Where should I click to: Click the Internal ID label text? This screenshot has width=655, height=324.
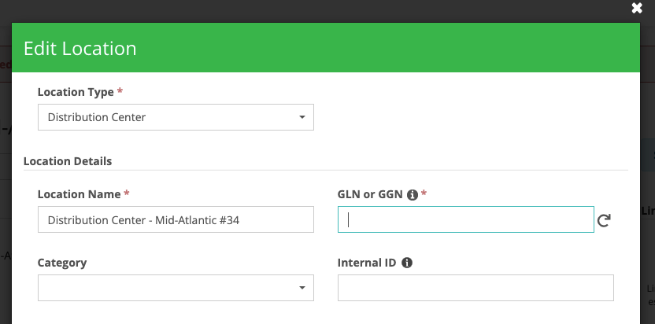[367, 263]
